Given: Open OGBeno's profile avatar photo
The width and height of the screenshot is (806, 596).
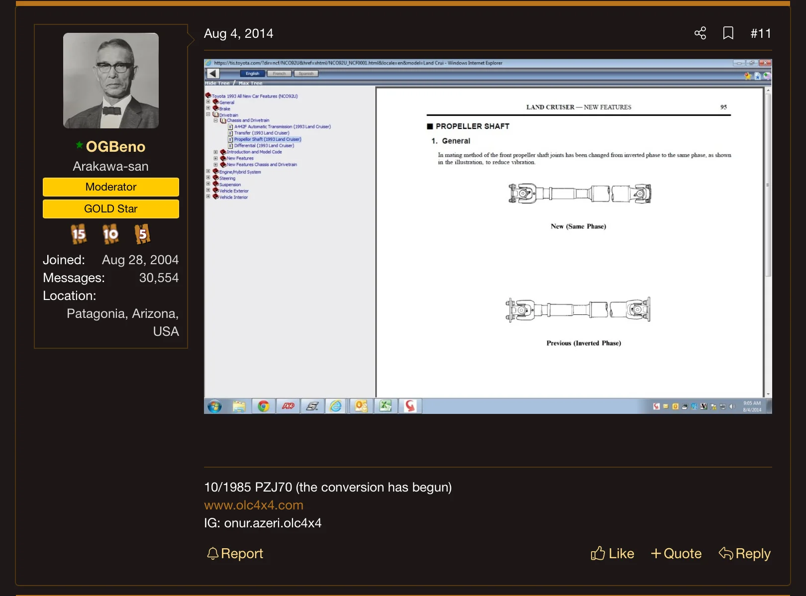Looking at the screenshot, I should (x=111, y=81).
